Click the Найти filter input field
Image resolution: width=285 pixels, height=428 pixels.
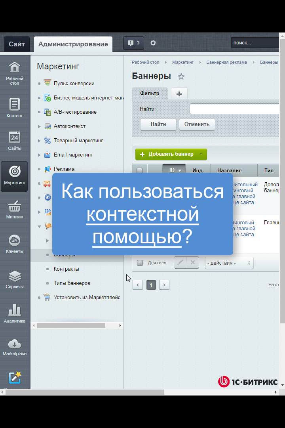click(x=234, y=109)
